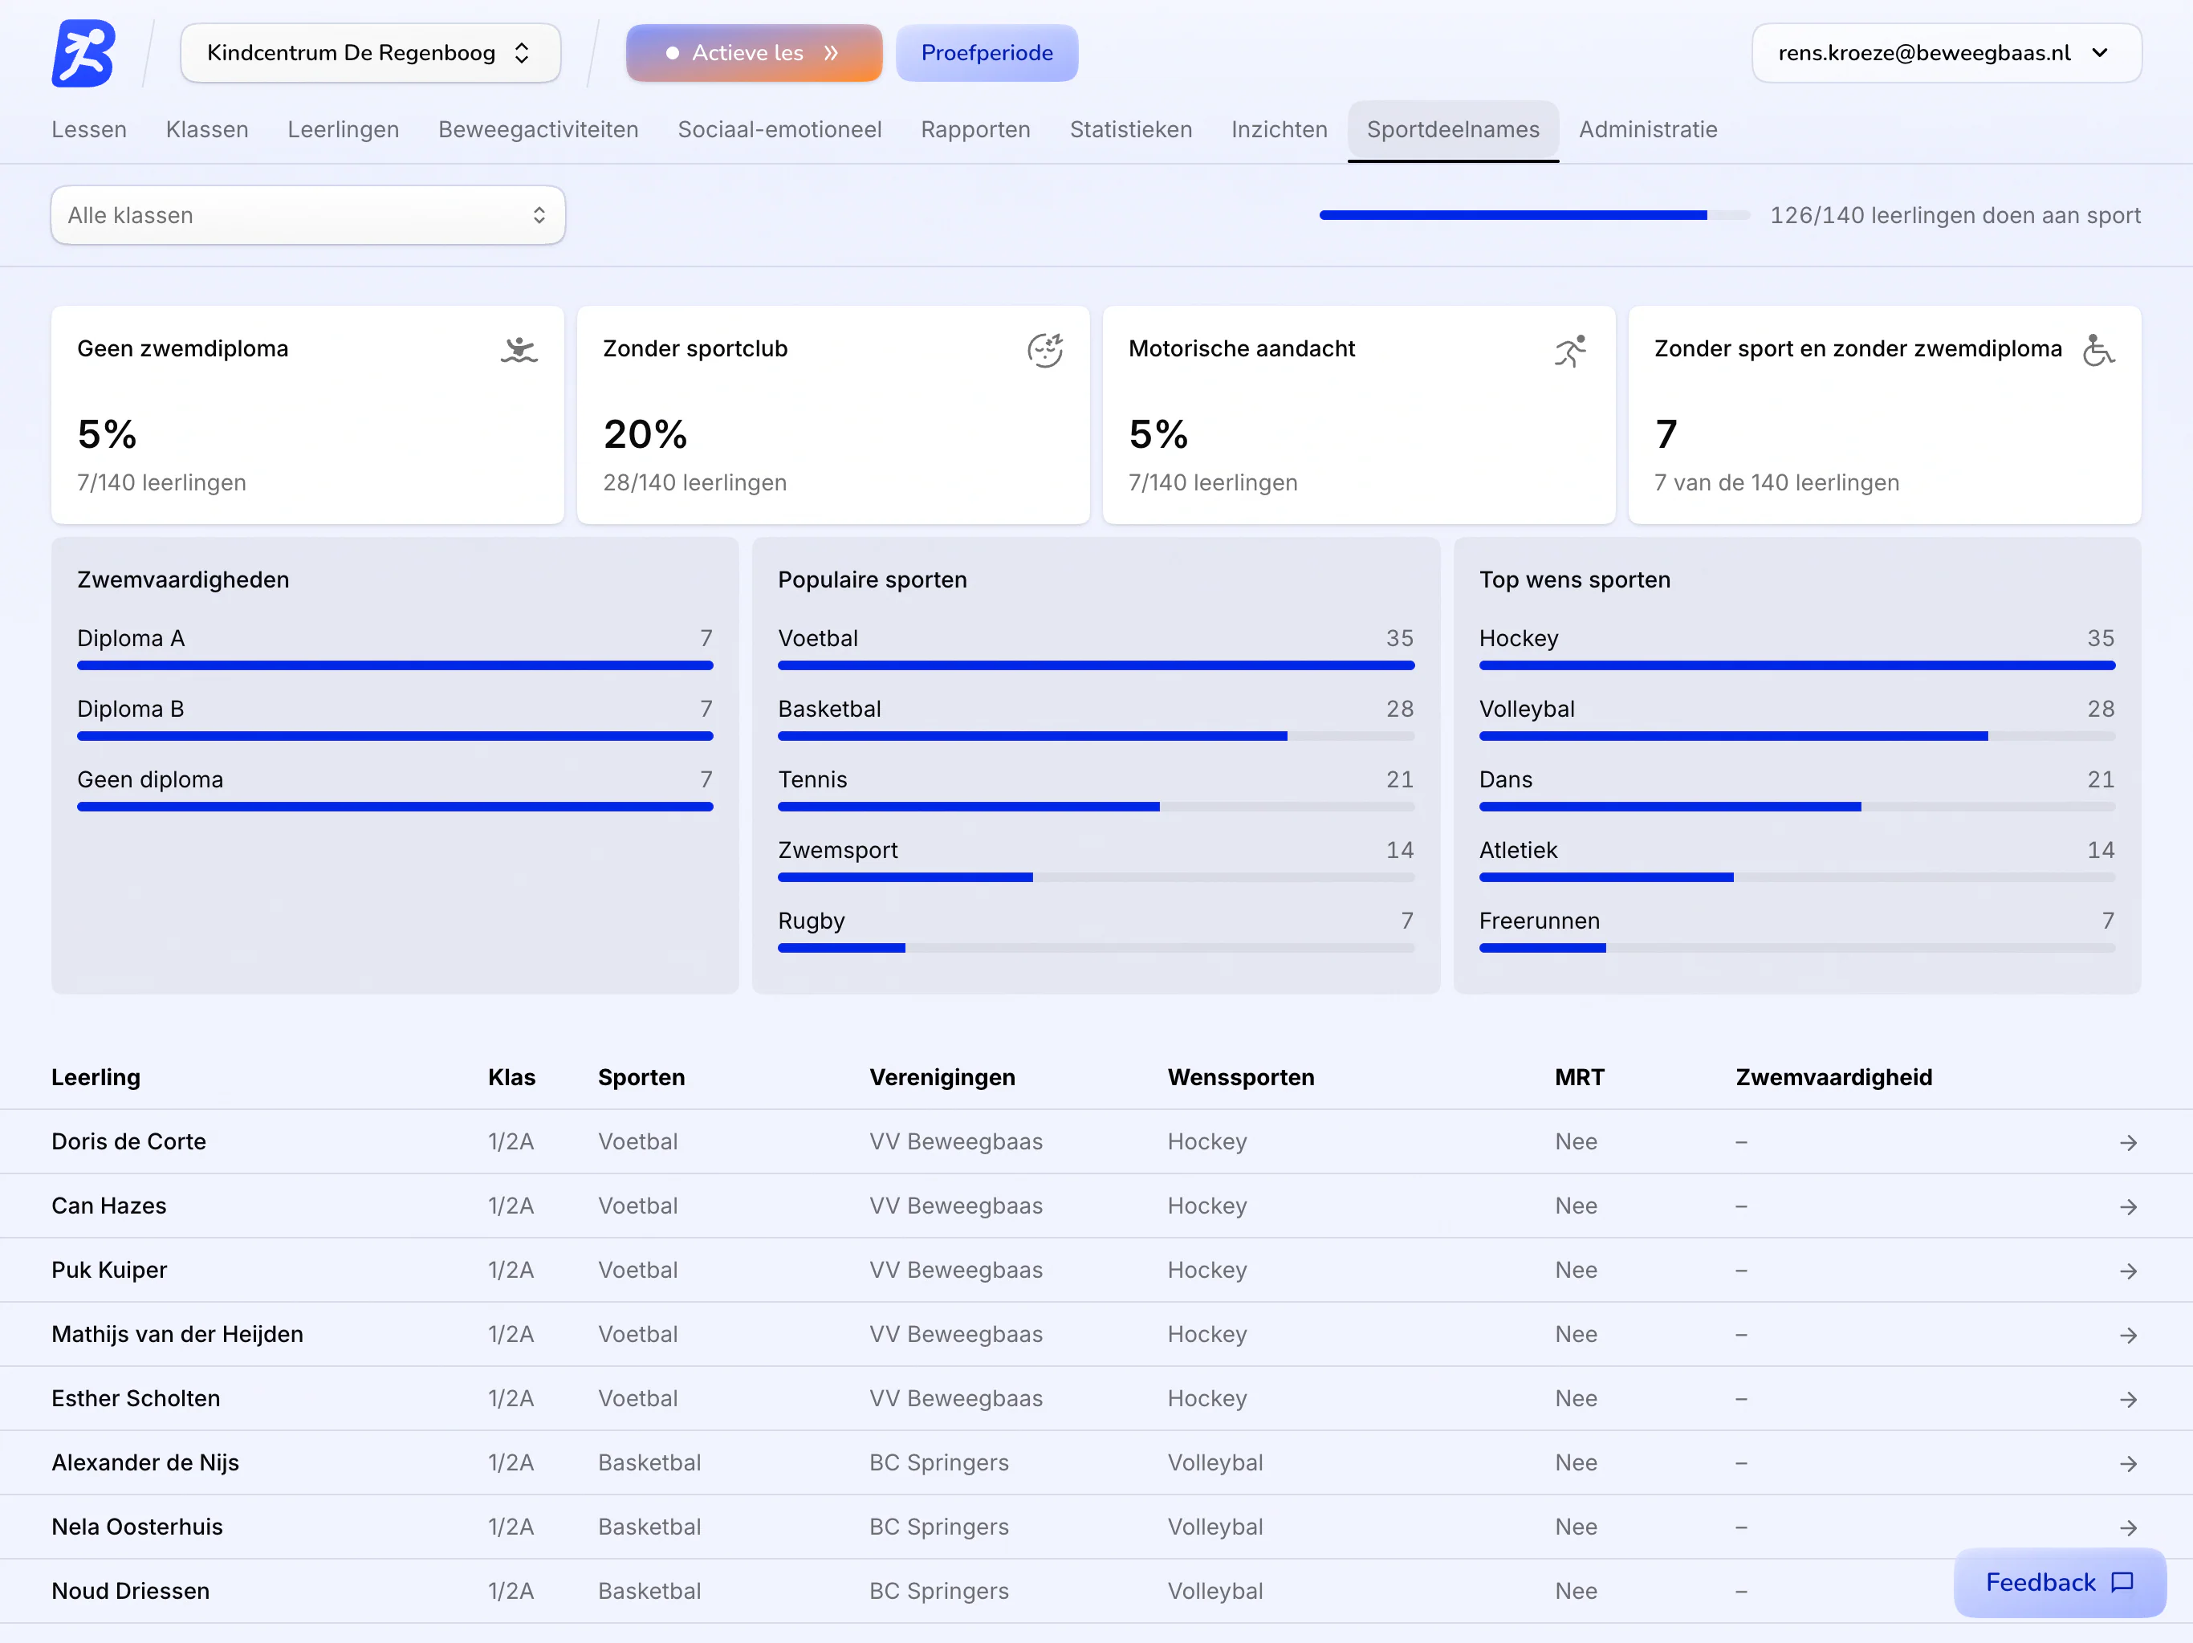
Task: Click the Proefperiode button
Action: tap(987, 54)
